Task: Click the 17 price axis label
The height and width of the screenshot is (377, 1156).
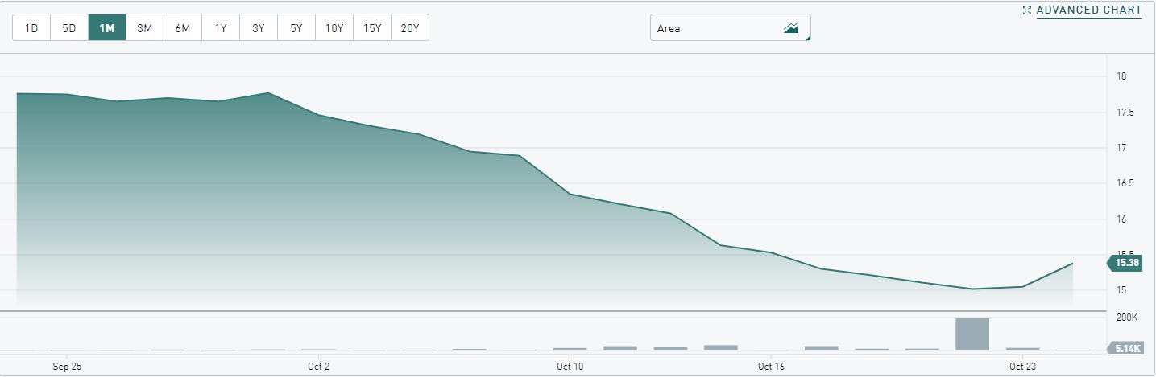Action: tap(1121, 148)
